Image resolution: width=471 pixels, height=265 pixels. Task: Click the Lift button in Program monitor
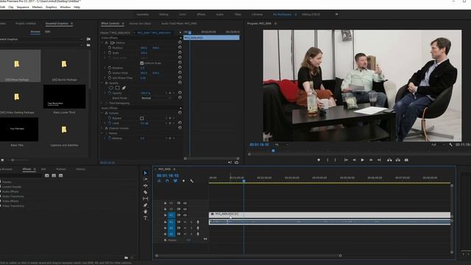click(x=389, y=160)
